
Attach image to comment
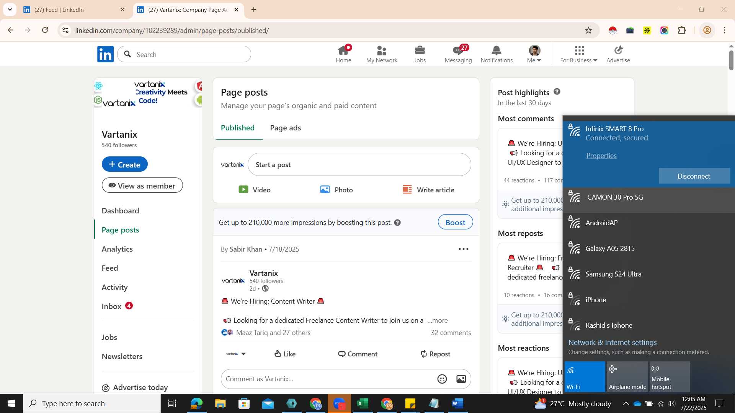(461, 379)
